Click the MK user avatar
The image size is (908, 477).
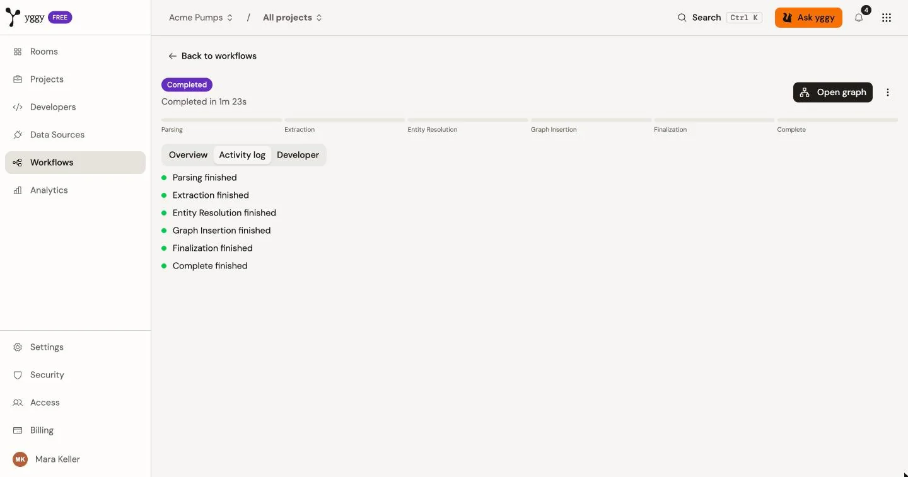(x=20, y=459)
